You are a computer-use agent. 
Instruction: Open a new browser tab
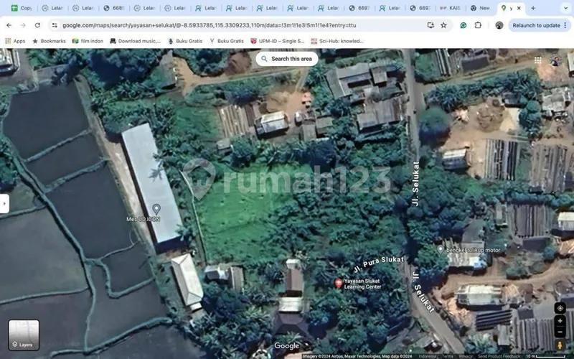point(533,8)
